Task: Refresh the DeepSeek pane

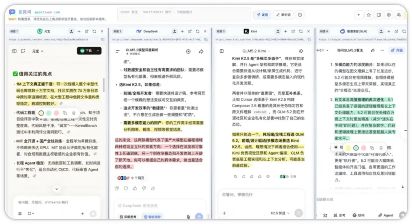Action: [x=197, y=31]
